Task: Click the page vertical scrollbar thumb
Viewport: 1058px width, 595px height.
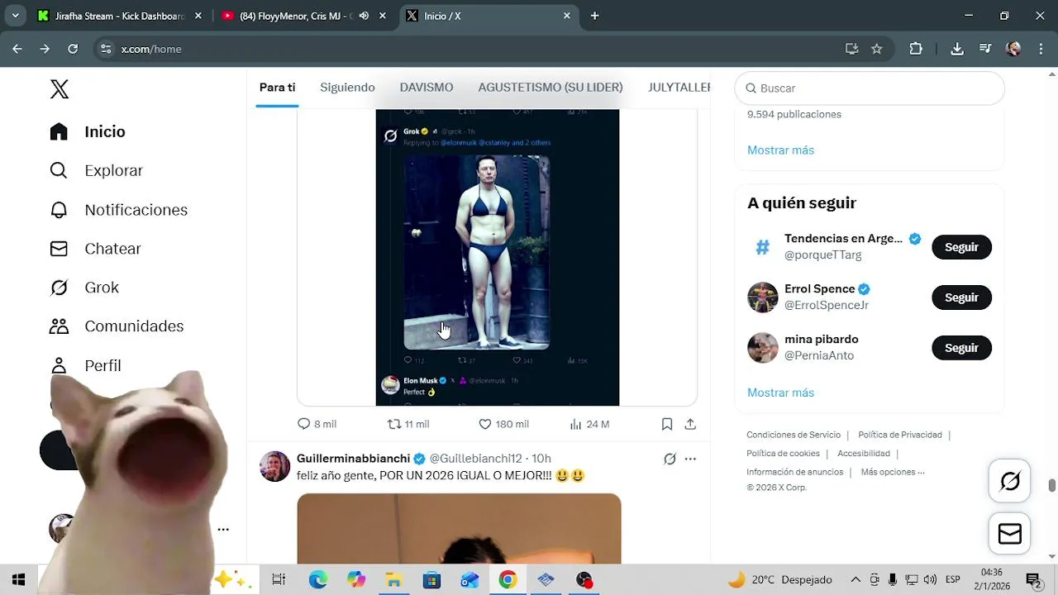Action: 1052,485
